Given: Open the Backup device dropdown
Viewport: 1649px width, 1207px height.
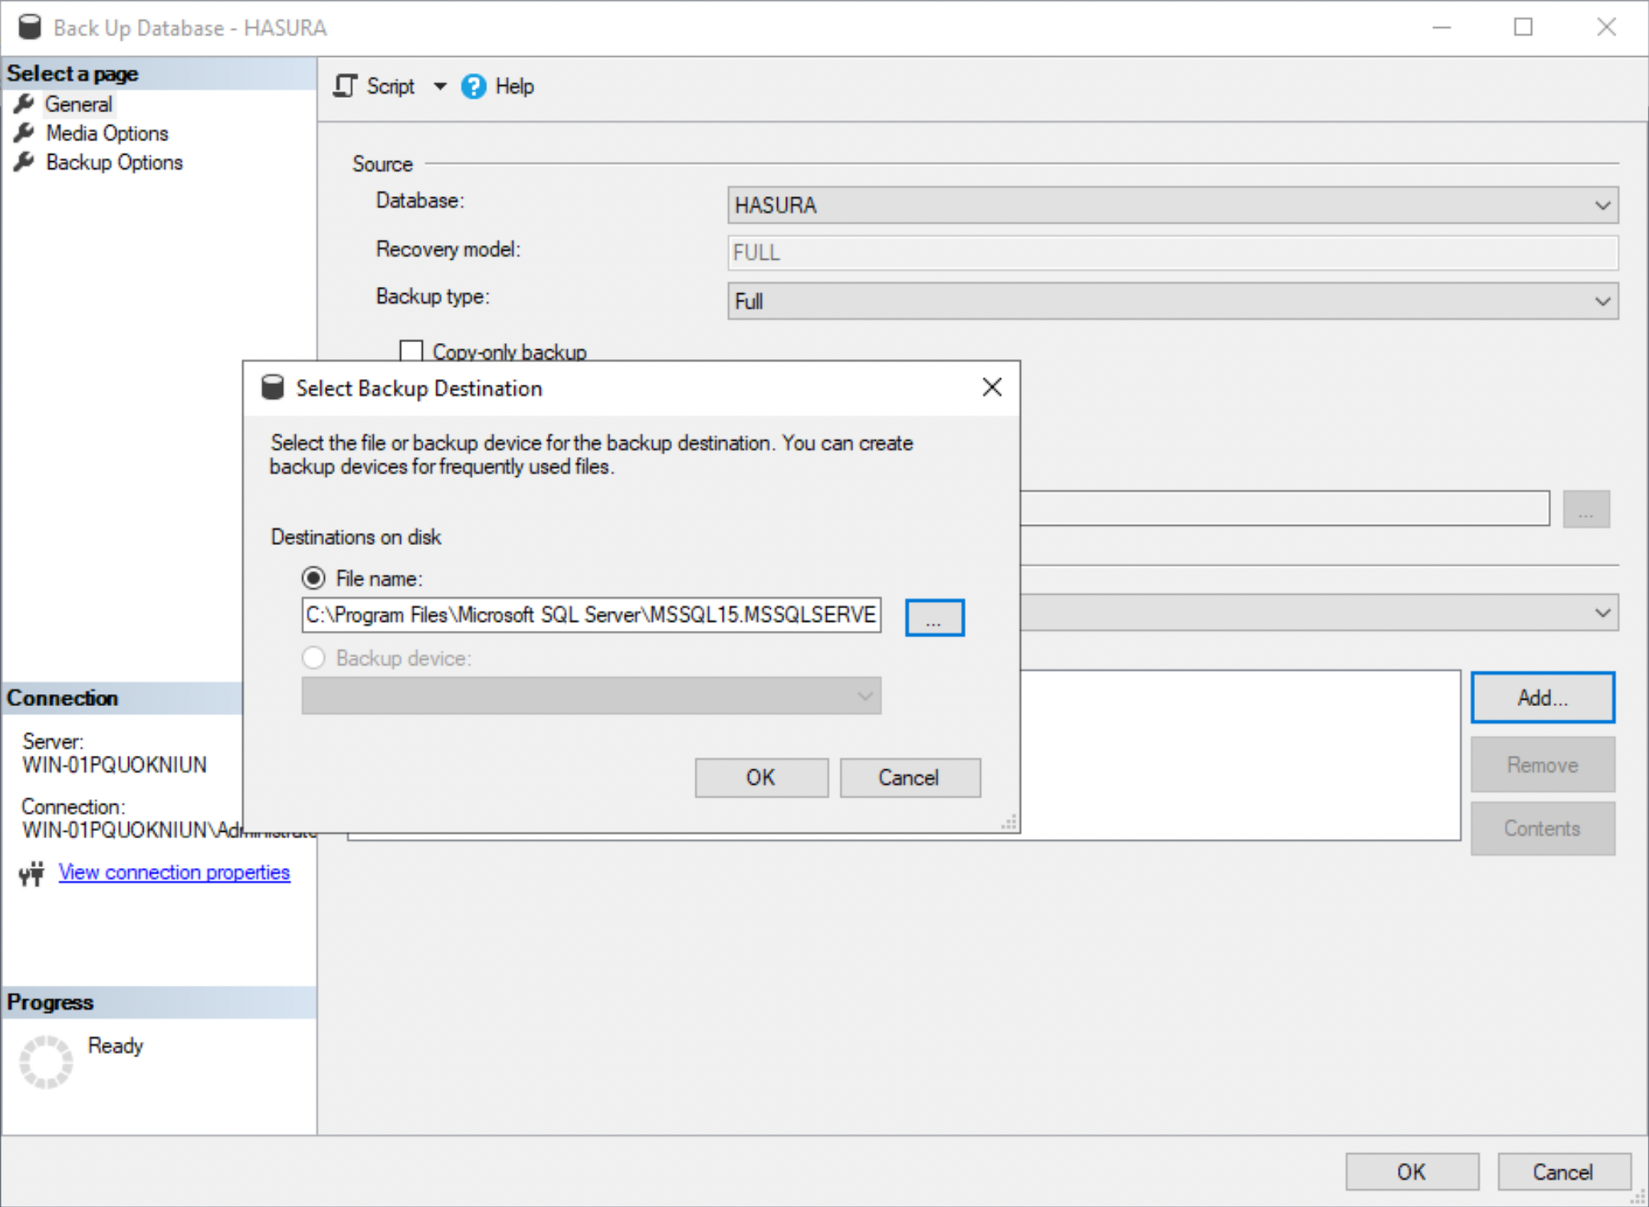Looking at the screenshot, I should pos(592,696).
